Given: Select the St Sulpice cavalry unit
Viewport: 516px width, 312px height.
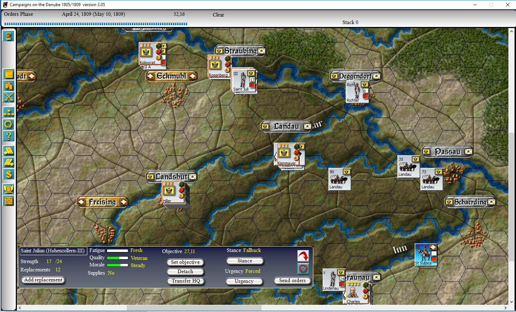Looking at the screenshot, I should (426, 255).
